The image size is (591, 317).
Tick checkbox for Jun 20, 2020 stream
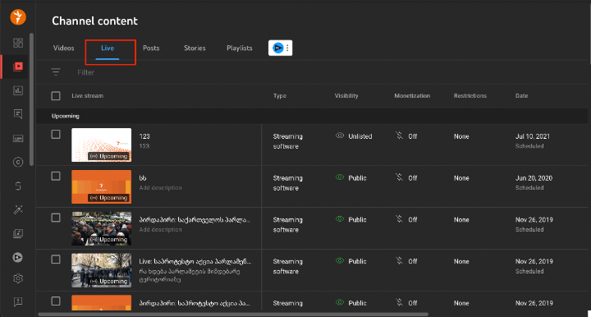coord(56,176)
